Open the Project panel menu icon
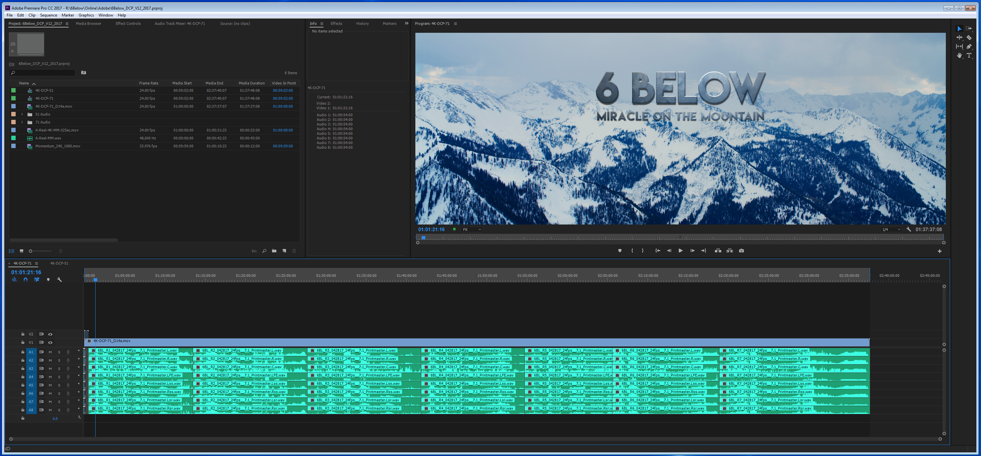This screenshot has height=456, width=981. (67, 24)
